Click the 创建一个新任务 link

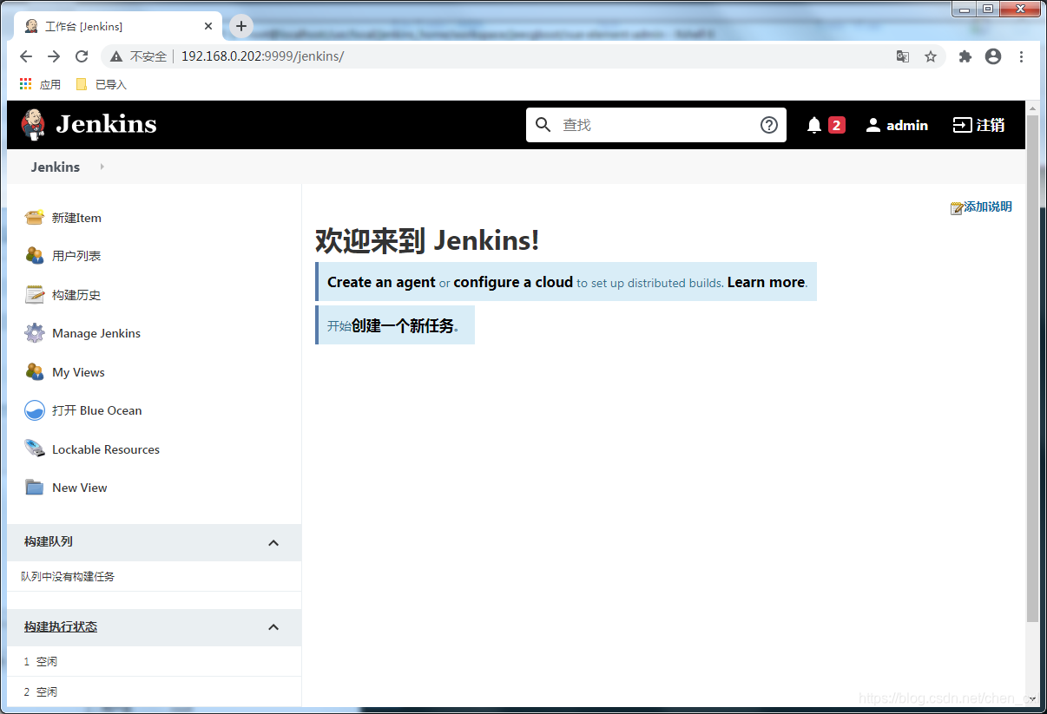403,325
